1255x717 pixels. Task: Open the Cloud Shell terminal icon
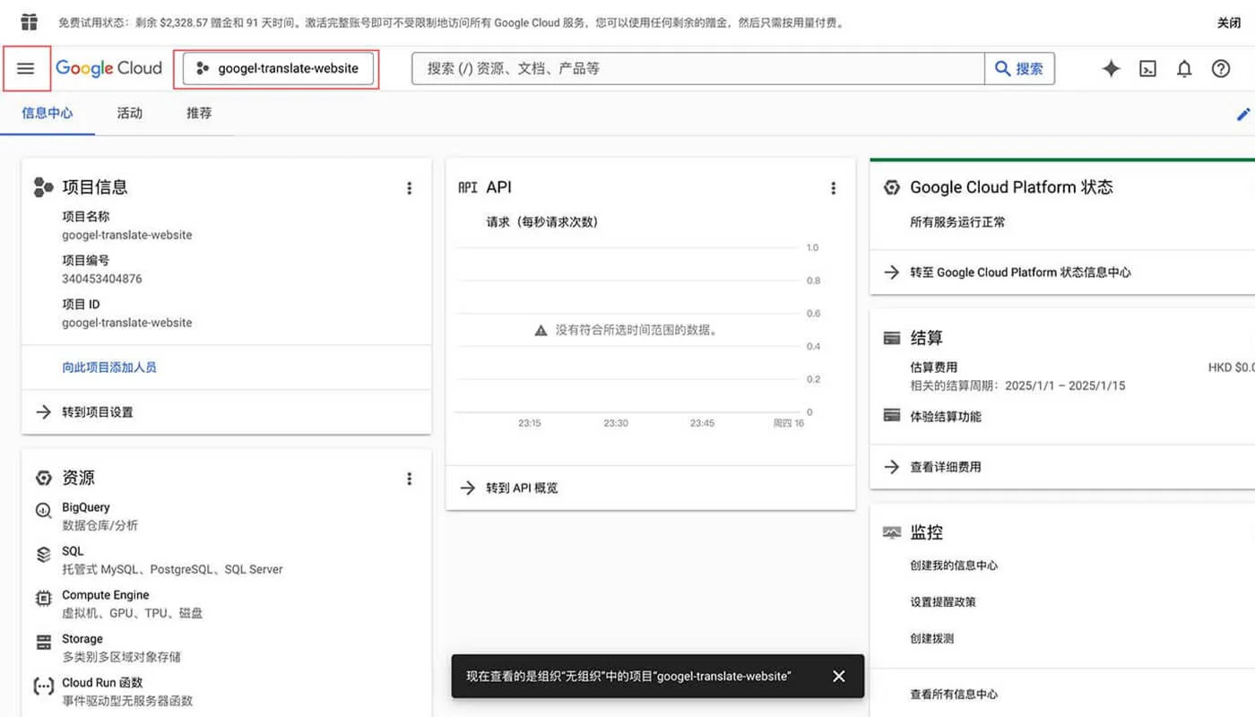(1147, 68)
